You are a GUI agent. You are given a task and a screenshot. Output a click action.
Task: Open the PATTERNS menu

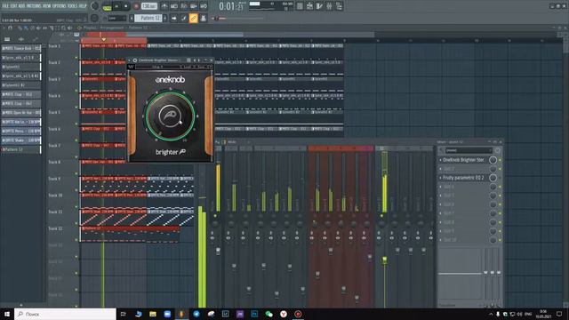pos(34,6)
